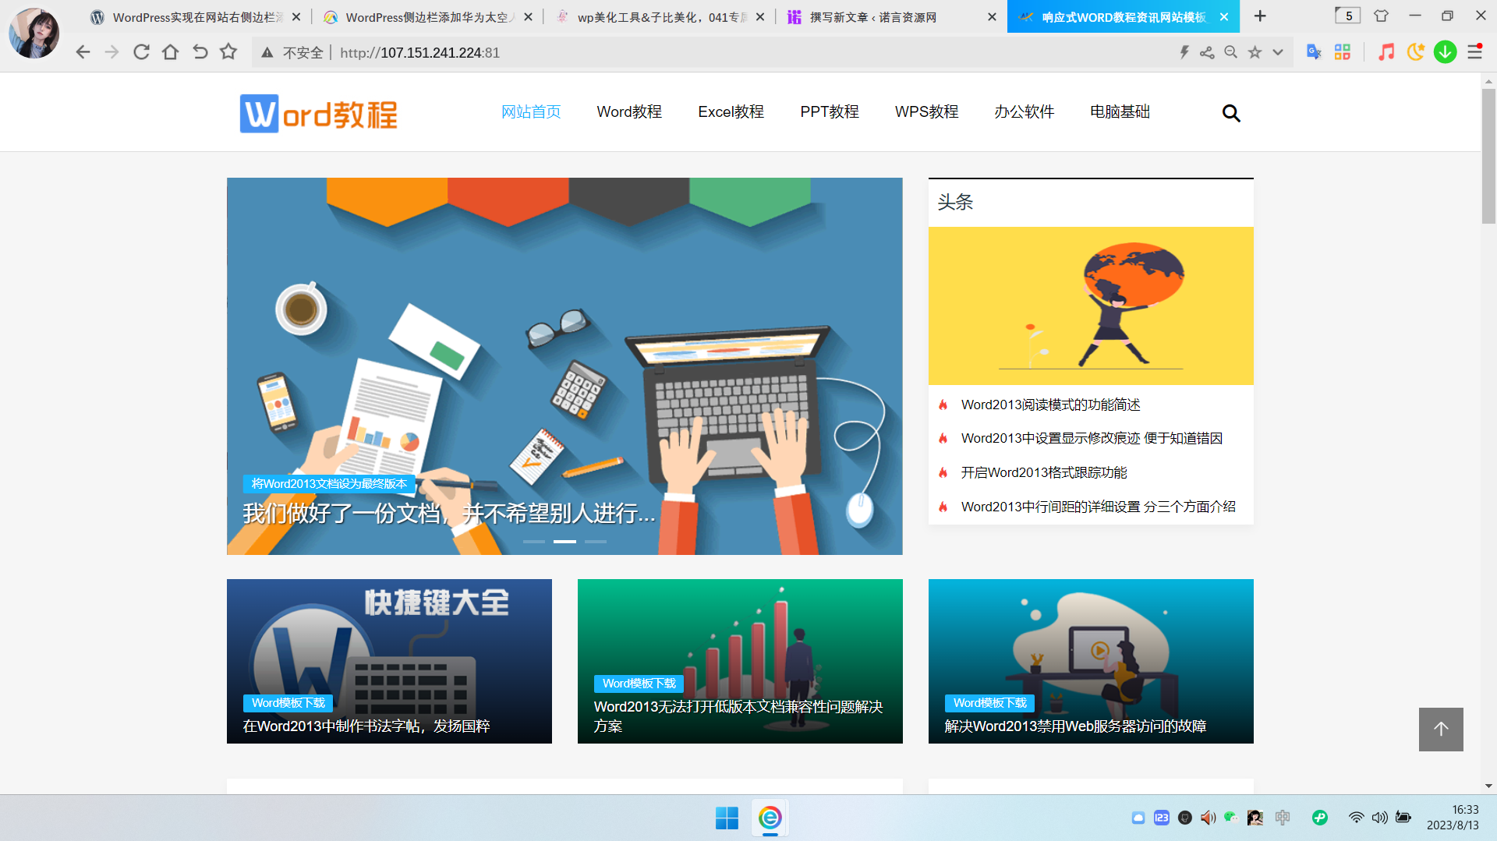
Task: Open Excel教程 navigation item
Action: coord(731,111)
